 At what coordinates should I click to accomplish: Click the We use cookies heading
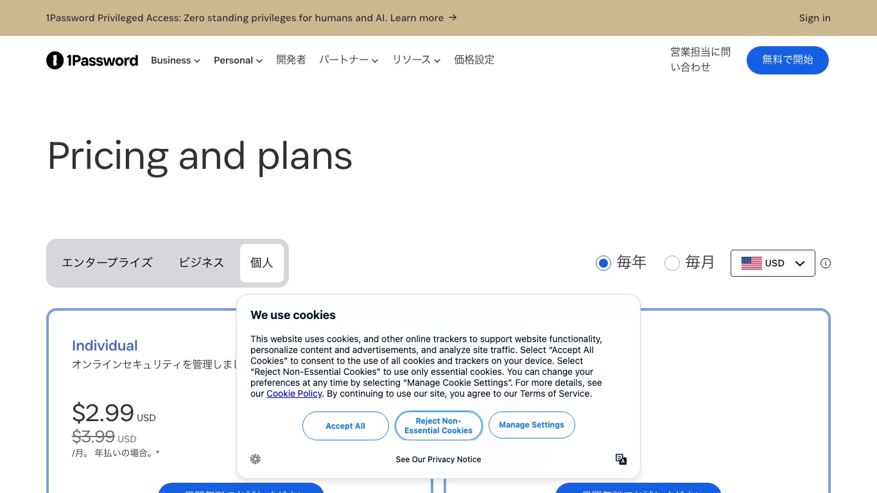pyautogui.click(x=293, y=315)
